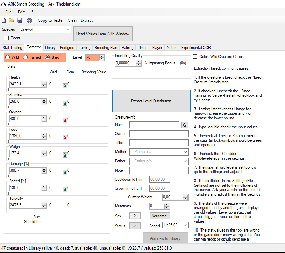Image resolution: width=285 pixels, height=253 pixels.
Task: Switch to the Experimental OCR tab
Action: [x=196, y=48]
